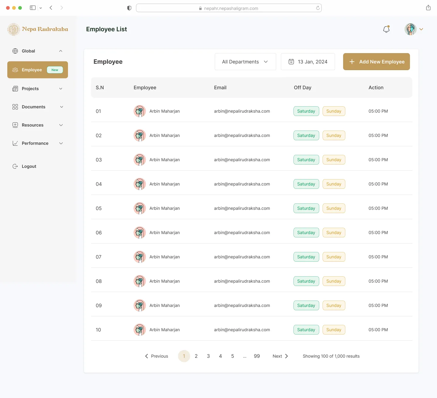Open the All Departments dropdown
The image size is (437, 398).
pyautogui.click(x=245, y=62)
